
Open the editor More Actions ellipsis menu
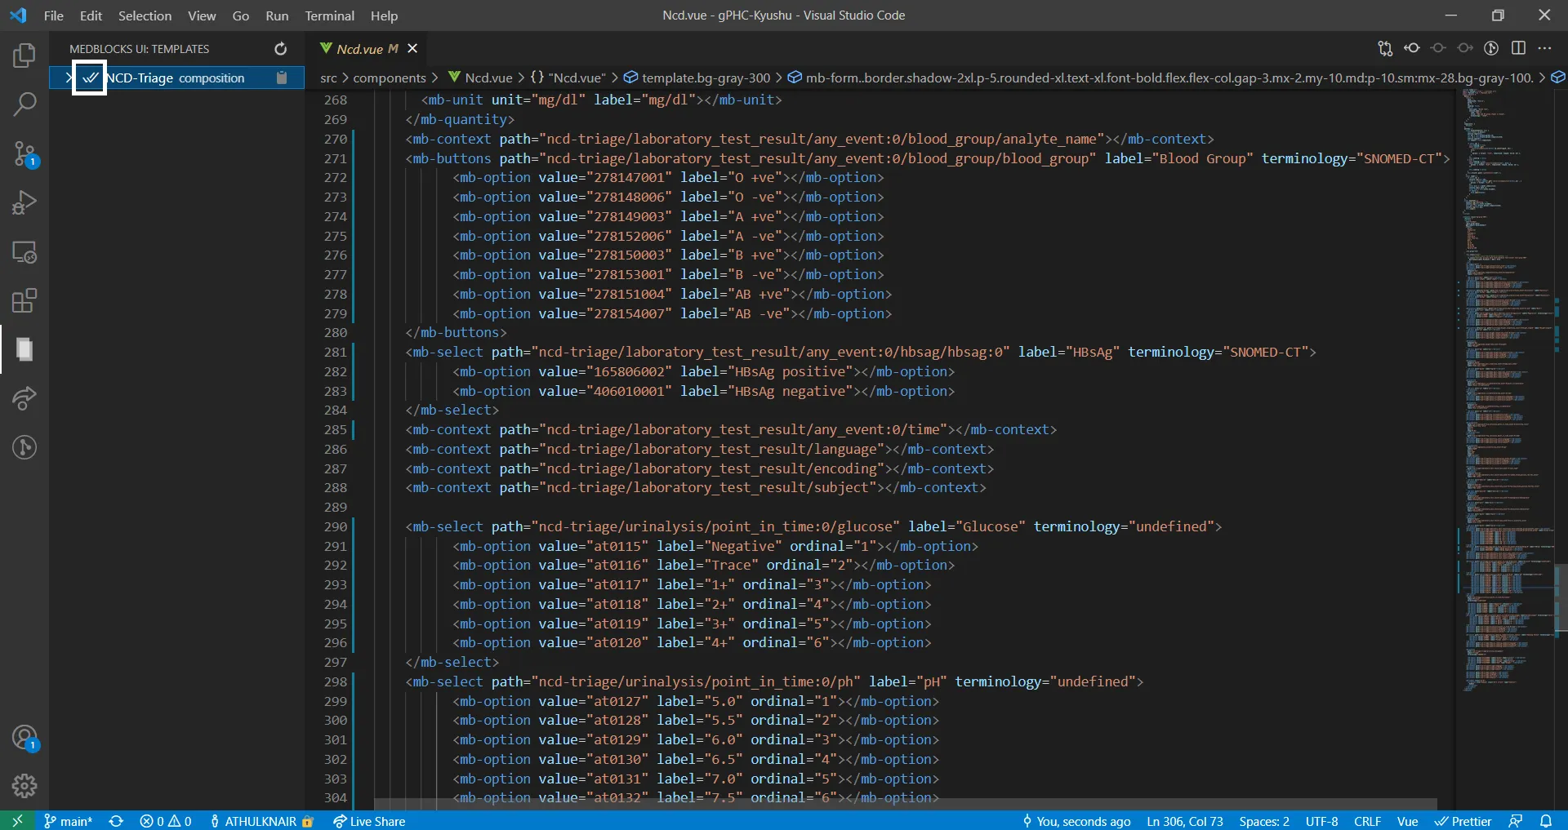coord(1544,48)
